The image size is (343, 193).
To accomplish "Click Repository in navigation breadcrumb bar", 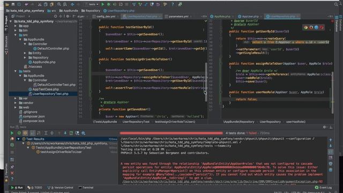I will click(x=91, y=11).
